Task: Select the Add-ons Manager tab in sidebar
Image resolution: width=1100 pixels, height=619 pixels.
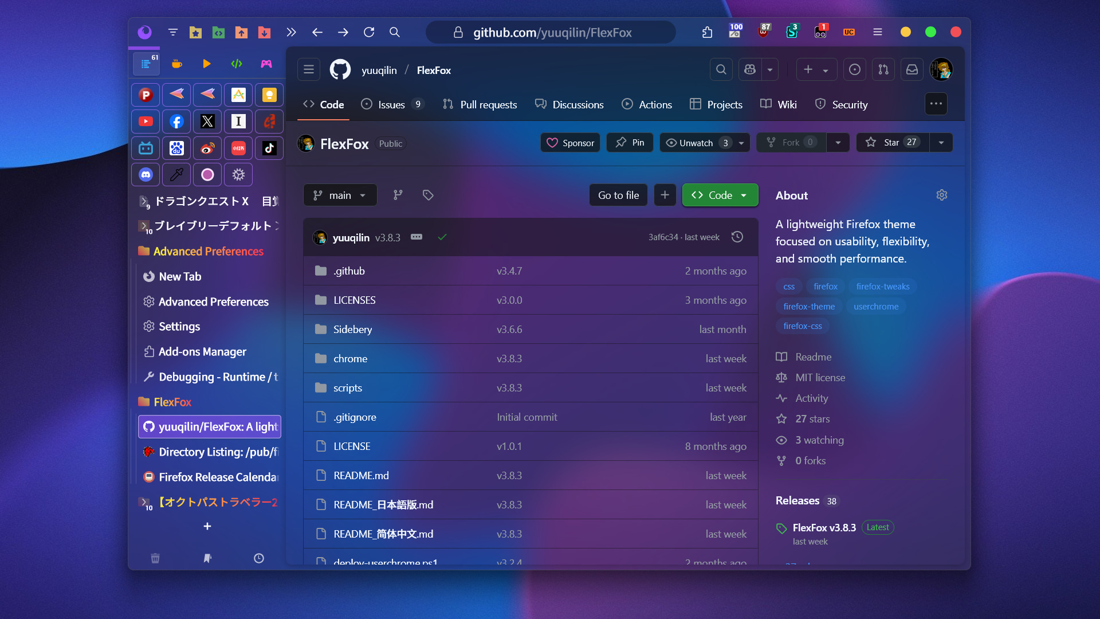Action: click(210, 351)
